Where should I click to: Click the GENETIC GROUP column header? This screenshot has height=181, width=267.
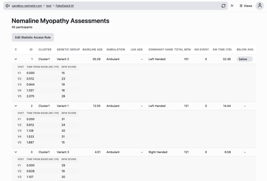pos(68,50)
